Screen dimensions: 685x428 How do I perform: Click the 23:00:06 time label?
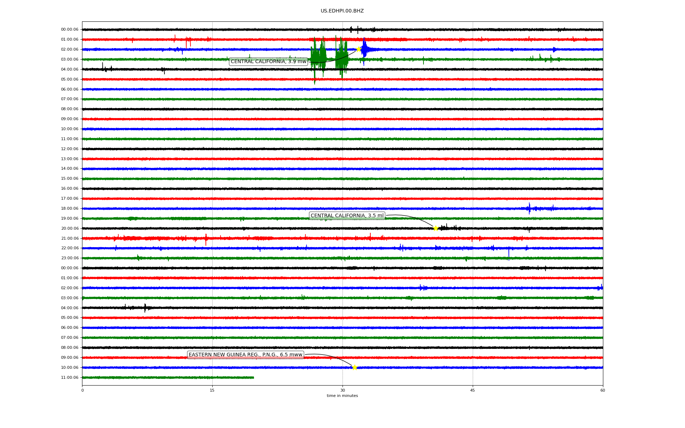pos(70,258)
